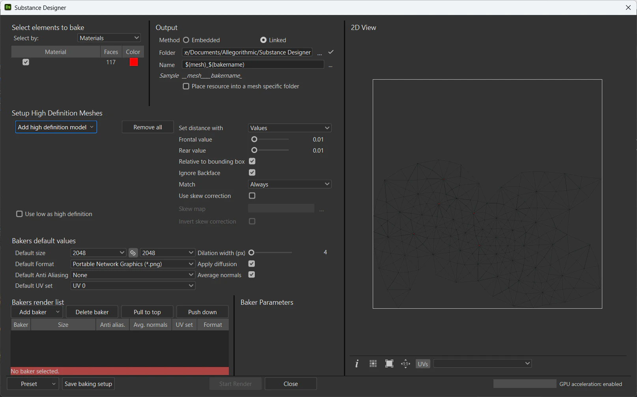This screenshot has height=397, width=637.
Task: Open the Preset dropdown
Action: [x=33, y=384]
